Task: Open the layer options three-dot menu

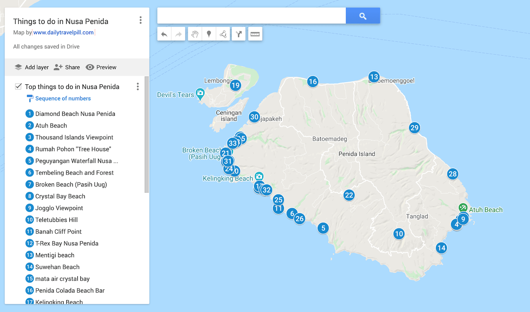Action: (138, 87)
